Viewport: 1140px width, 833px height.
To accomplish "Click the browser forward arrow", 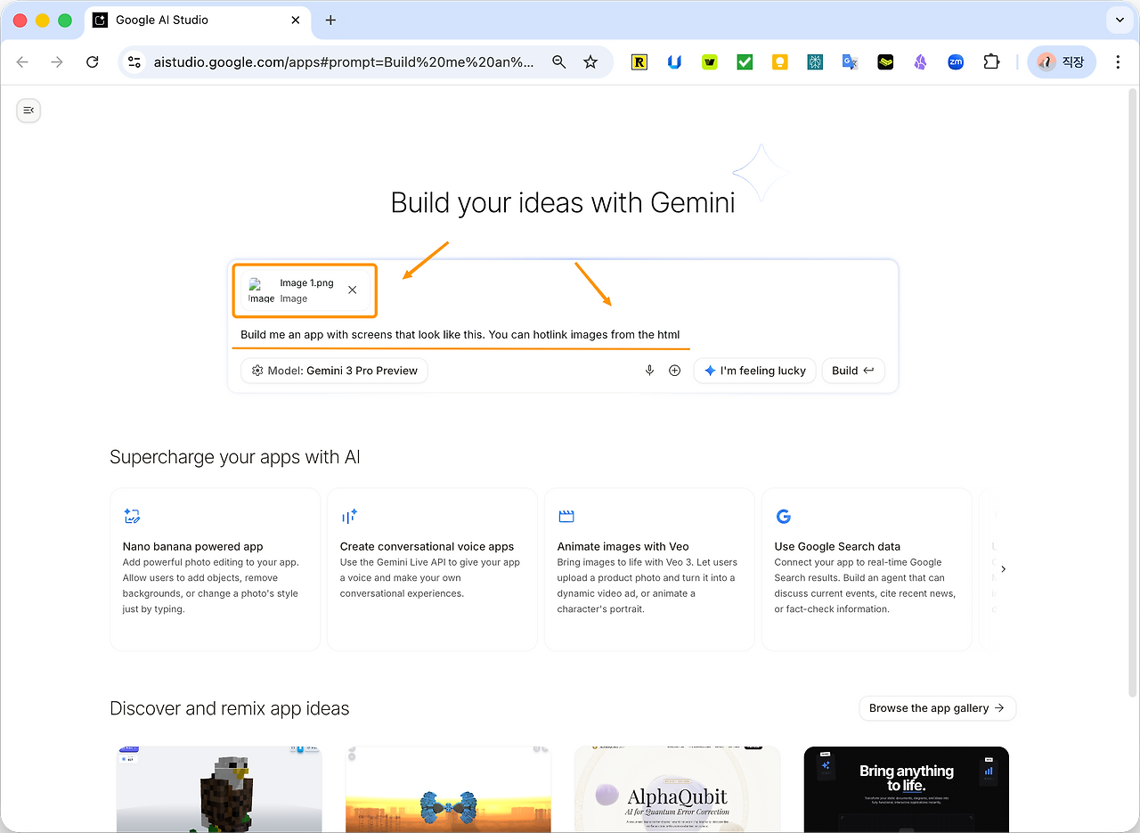I will click(57, 61).
